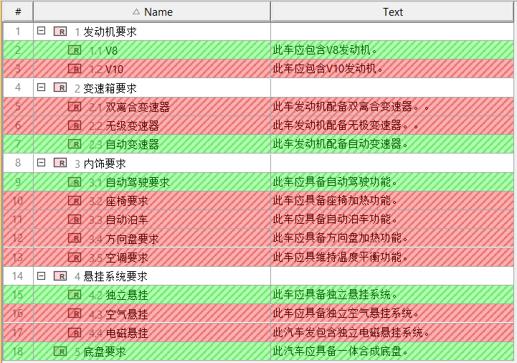Image resolution: width=517 pixels, height=363 pixels.
Task: Click the requirement icon of 2.3 自动变速器
Action: click(75, 144)
